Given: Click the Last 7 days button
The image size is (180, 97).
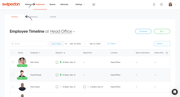Looking at the screenshot, I should [56, 44].
